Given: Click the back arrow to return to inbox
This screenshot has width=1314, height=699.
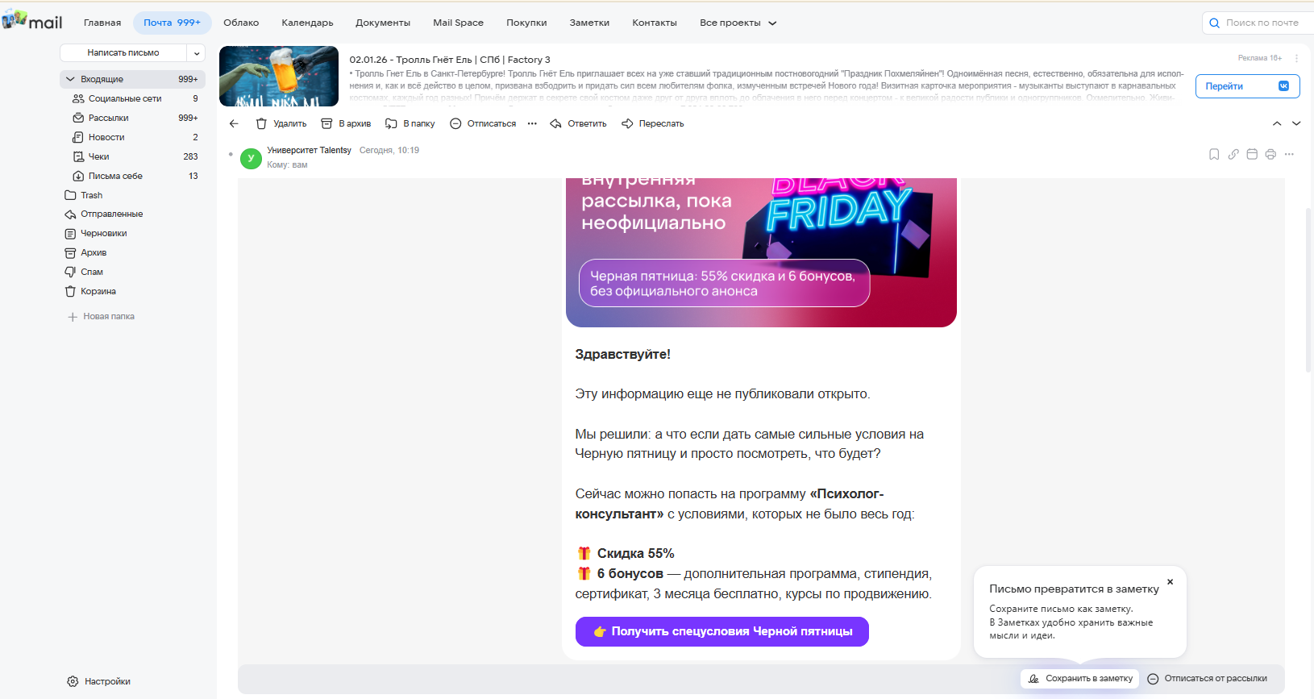Looking at the screenshot, I should [234, 123].
